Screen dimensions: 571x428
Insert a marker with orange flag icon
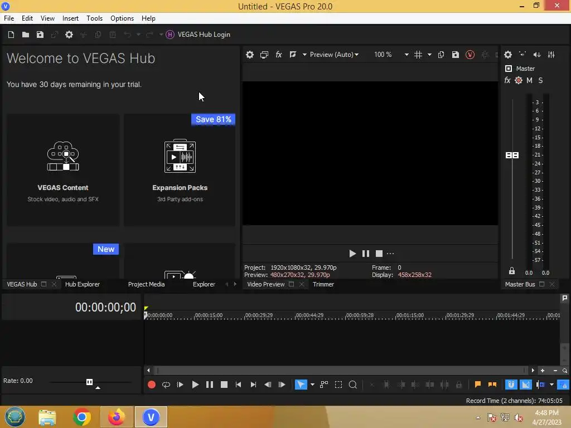[478, 385]
